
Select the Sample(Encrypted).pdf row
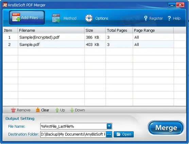pos(94,37)
